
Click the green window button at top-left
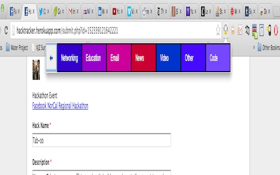coord(3,8)
